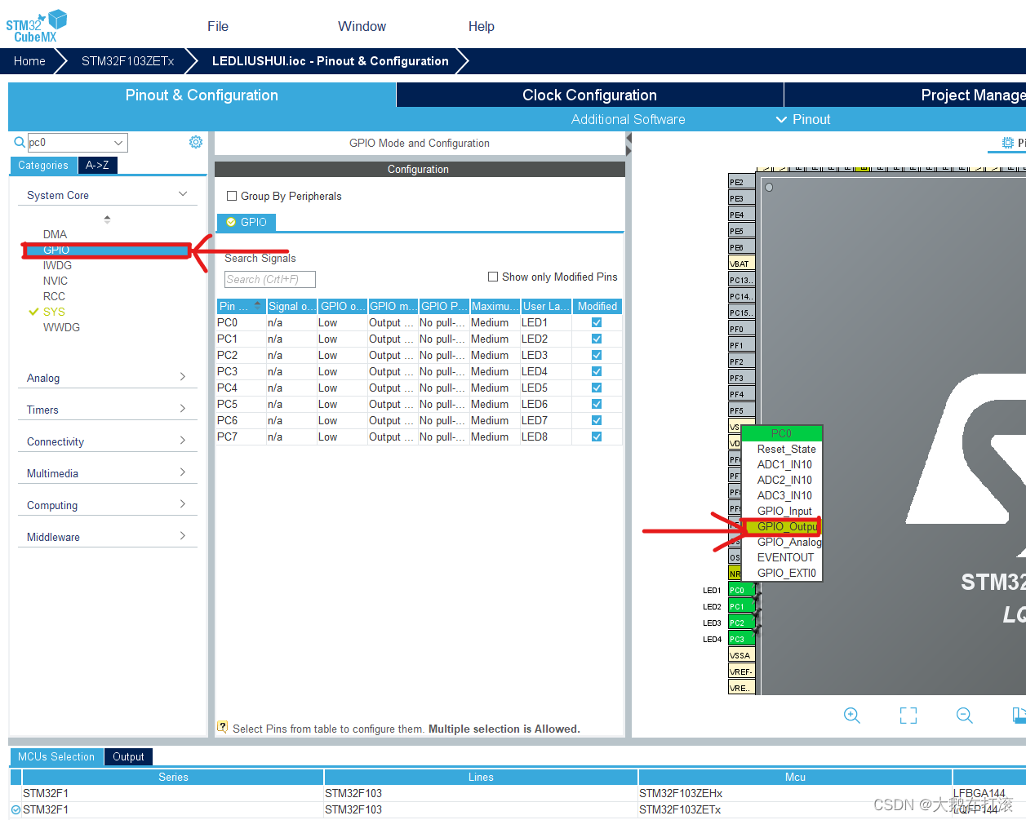Sort table by Pin column header
1026x820 pixels.
tap(240, 306)
